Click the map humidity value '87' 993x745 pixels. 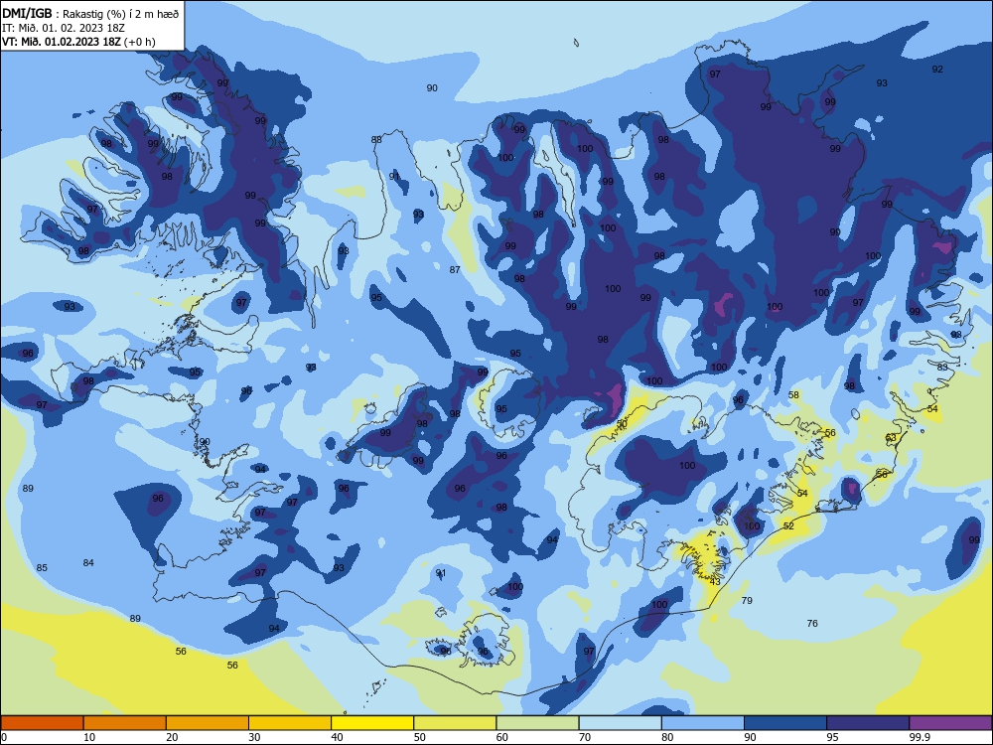click(455, 270)
